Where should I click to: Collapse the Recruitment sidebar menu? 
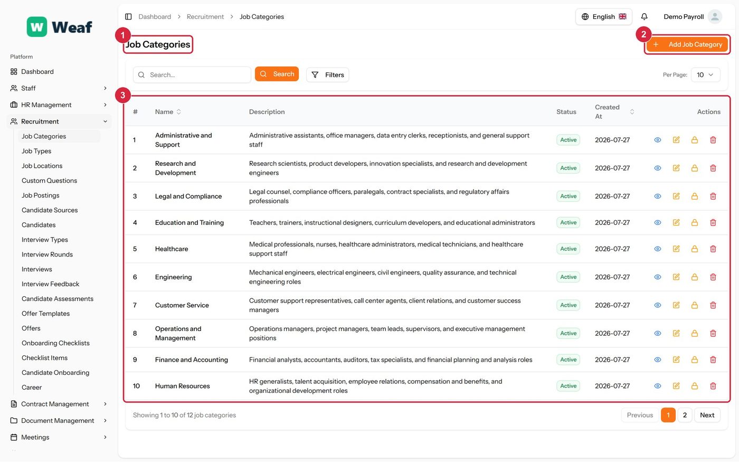coord(59,121)
